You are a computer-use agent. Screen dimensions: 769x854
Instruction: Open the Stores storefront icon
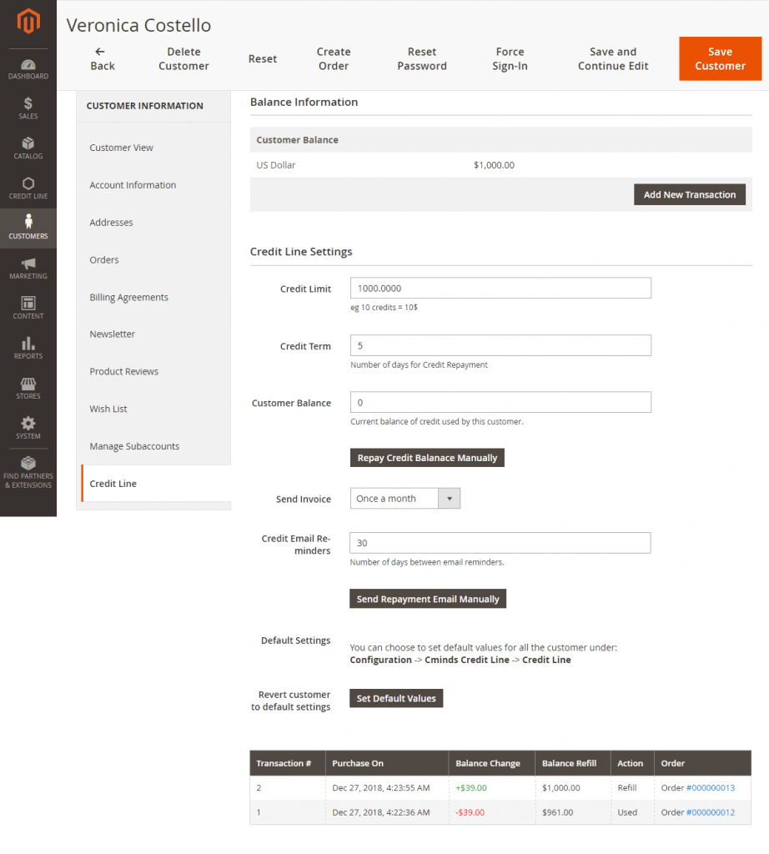click(28, 384)
